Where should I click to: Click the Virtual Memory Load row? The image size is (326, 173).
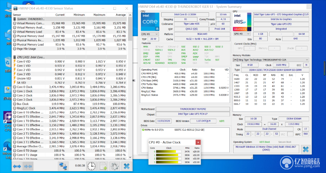click(x=70, y=32)
